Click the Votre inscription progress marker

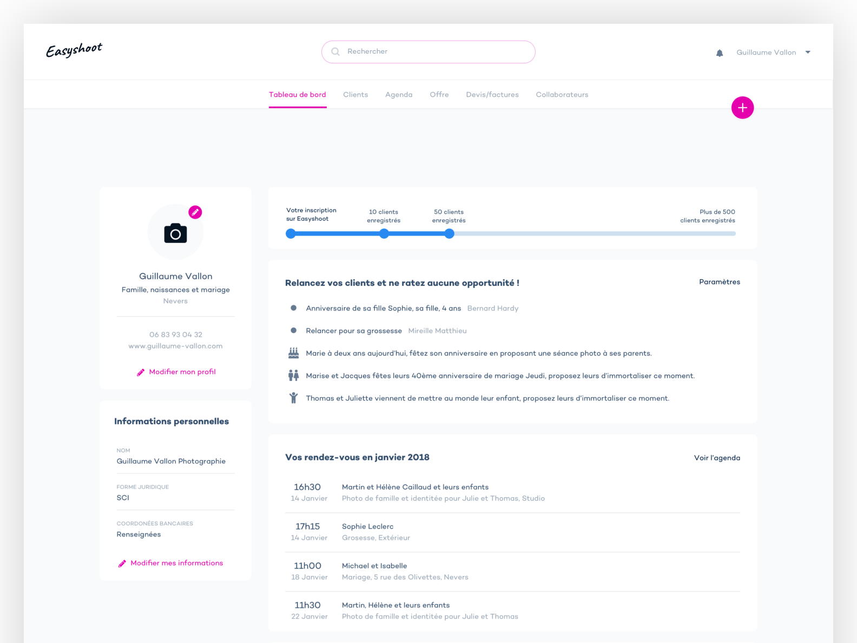click(291, 234)
